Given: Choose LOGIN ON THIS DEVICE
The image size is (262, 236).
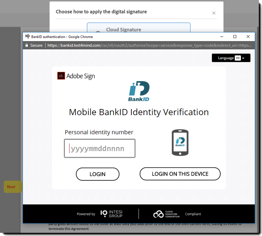Looking at the screenshot, I should coord(180,174).
